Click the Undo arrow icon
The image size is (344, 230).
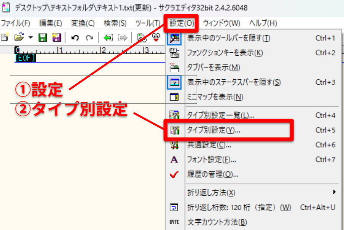point(75,37)
